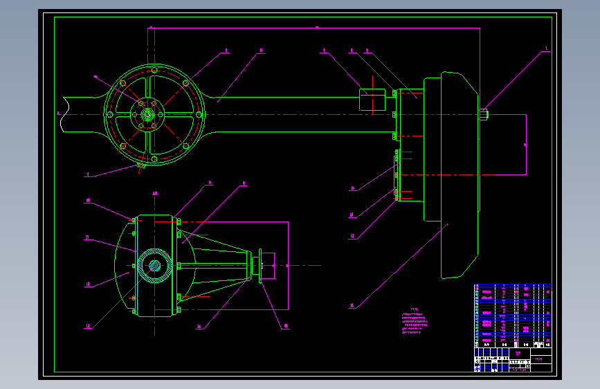
Task: Click the small rectangular block on the axle shaft
Action: click(x=372, y=100)
